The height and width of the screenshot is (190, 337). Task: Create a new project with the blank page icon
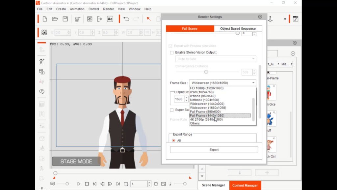click(45, 19)
